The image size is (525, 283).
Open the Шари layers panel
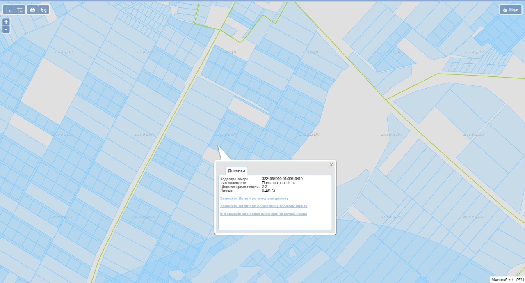click(x=511, y=10)
